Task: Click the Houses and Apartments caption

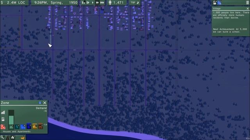Action: 16,131
